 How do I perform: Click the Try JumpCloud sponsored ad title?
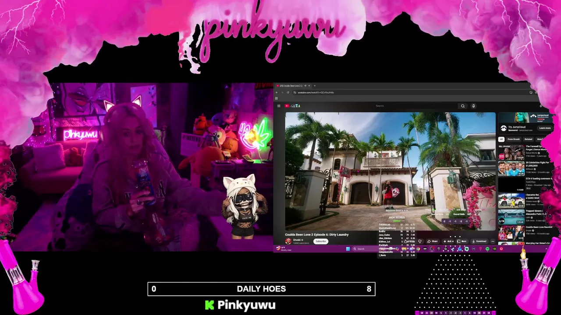[x=517, y=127]
